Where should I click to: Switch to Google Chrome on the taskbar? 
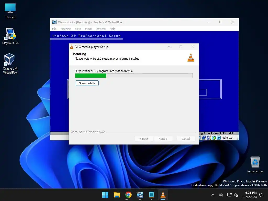128,195
